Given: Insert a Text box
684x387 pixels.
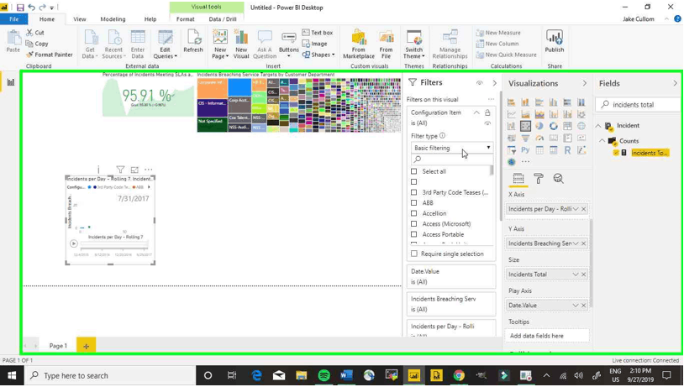Looking at the screenshot, I should tap(318, 33).
